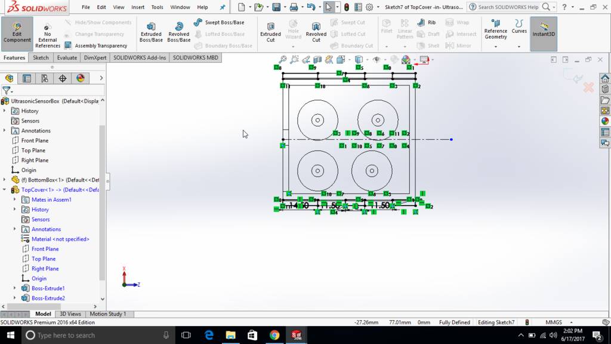
Task: Click the Rebuild traffic light icon
Action: click(x=347, y=7)
